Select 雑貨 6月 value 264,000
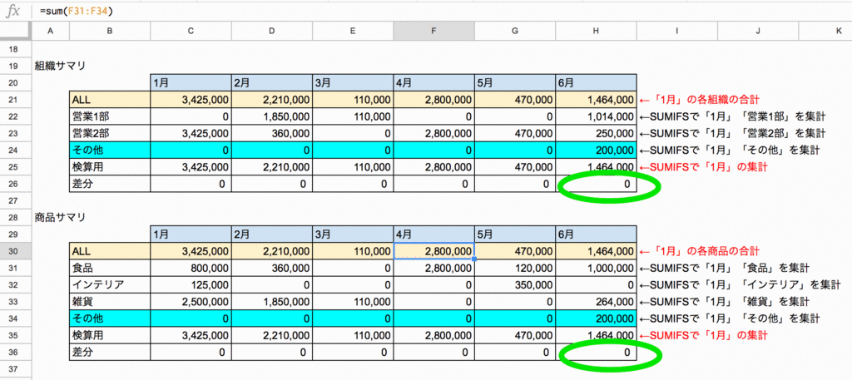The image size is (852, 380). click(596, 302)
